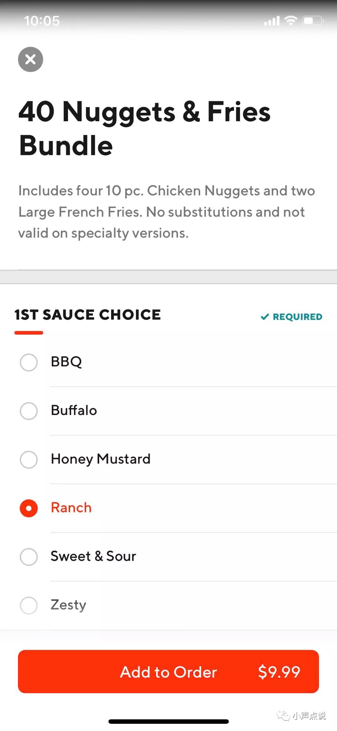The width and height of the screenshot is (337, 731).
Task: Pick the Honey Mustard sauce option
Action: (x=29, y=459)
